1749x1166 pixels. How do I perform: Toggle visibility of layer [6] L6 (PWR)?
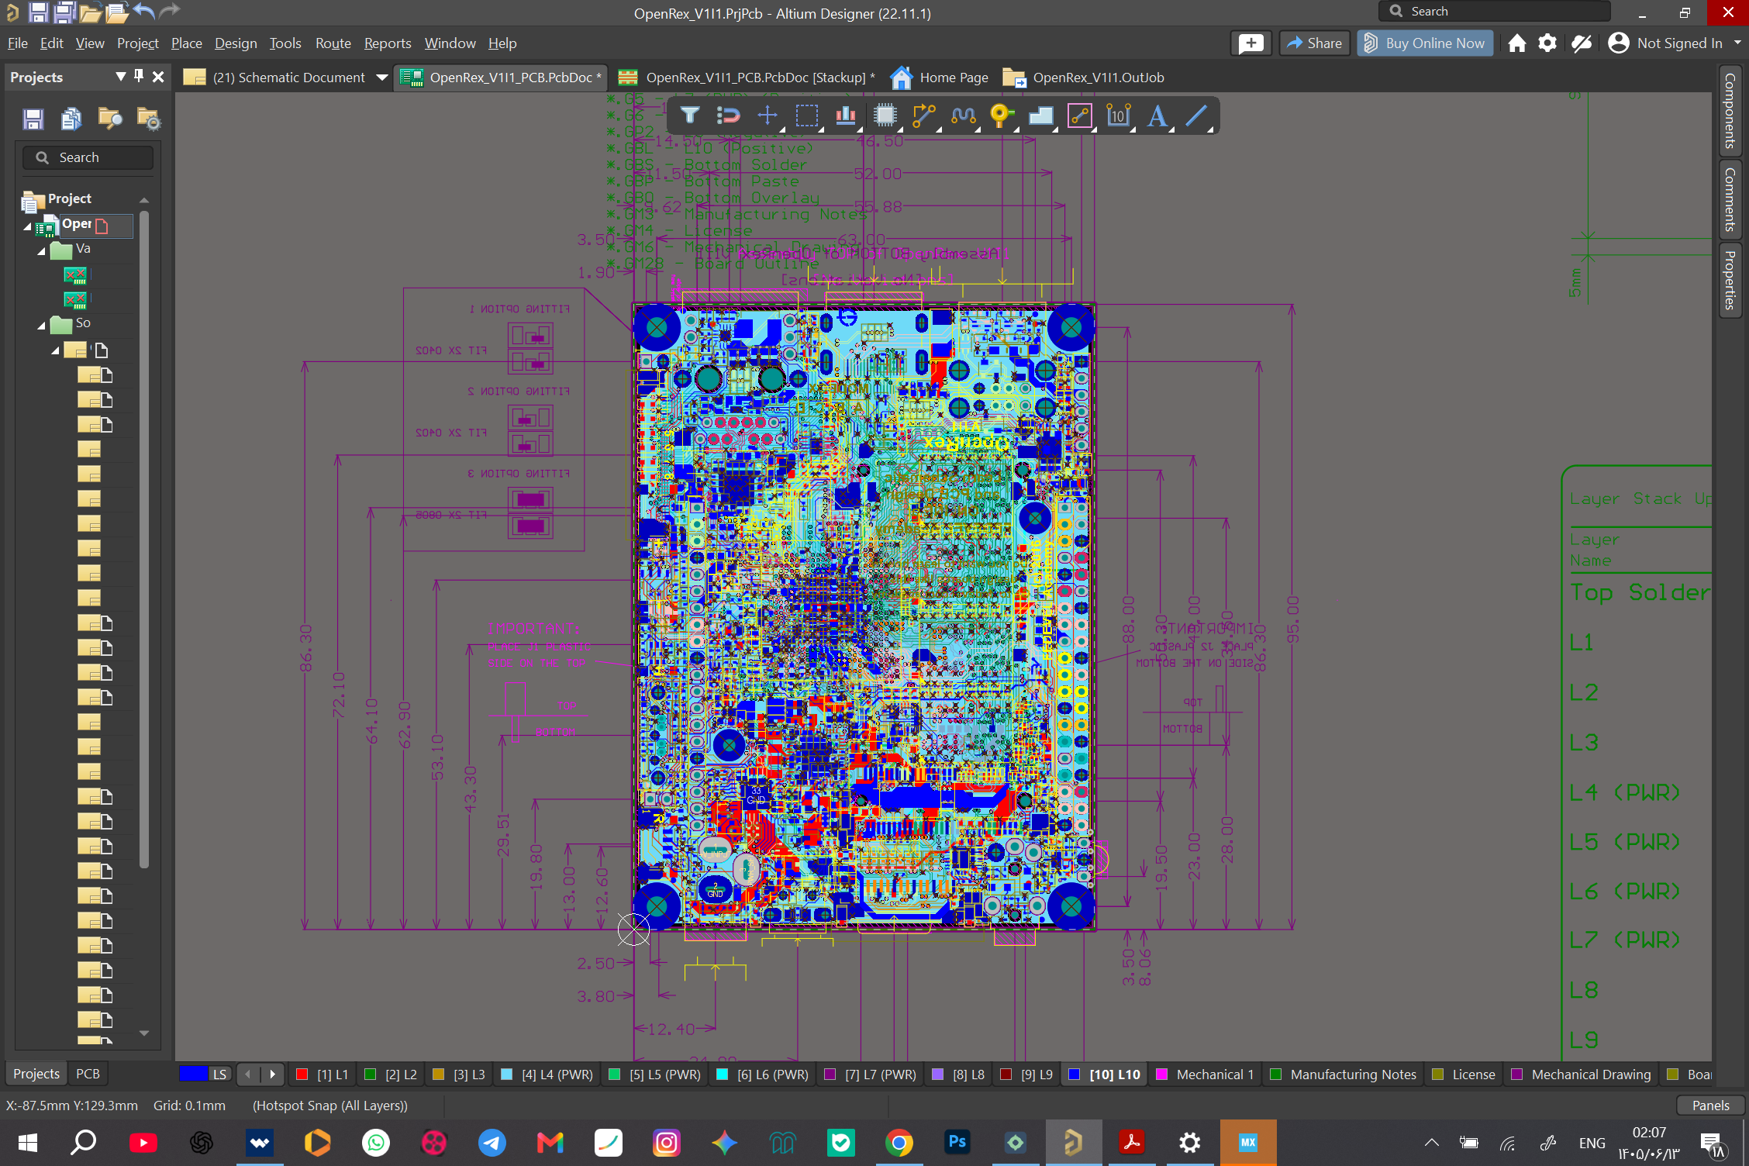point(723,1075)
